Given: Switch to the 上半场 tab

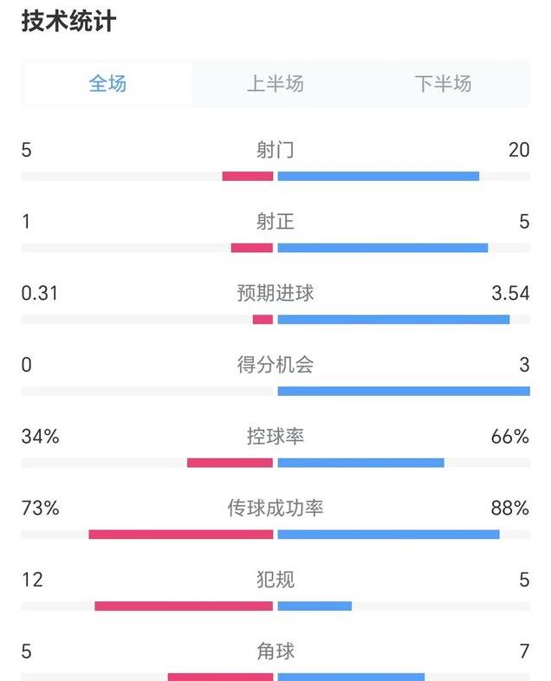Looking at the screenshot, I should click(x=275, y=84).
